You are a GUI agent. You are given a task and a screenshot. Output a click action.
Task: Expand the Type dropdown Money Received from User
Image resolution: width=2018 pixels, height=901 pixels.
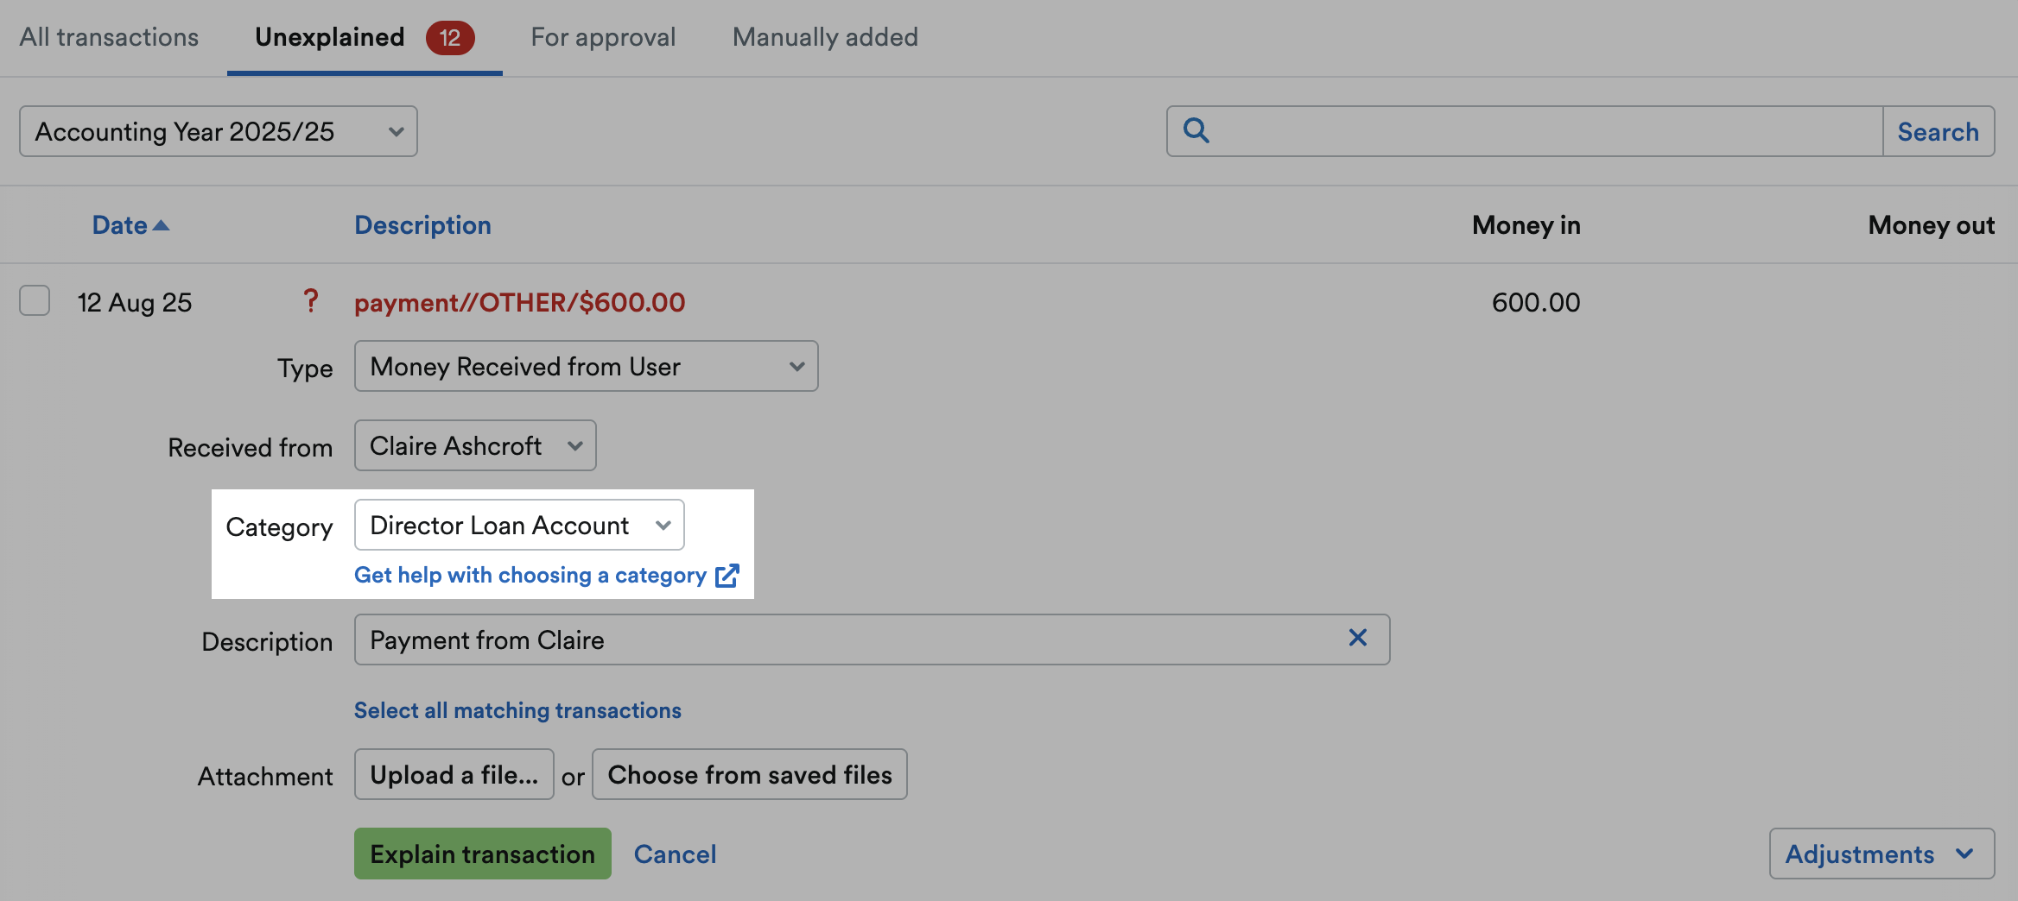[x=587, y=366]
